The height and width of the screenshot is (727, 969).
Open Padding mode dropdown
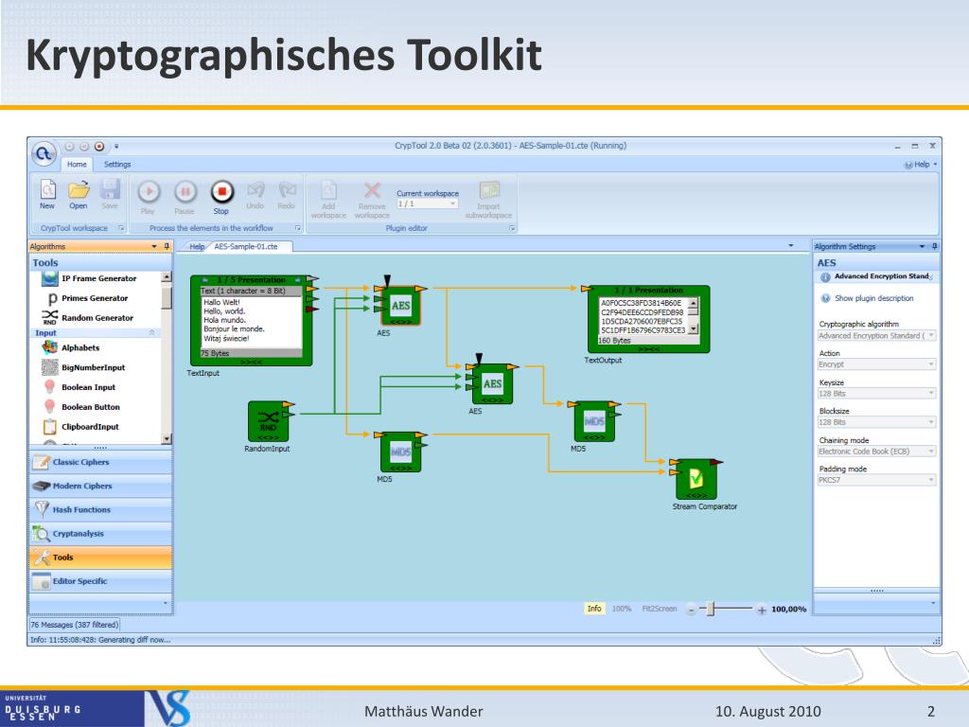pos(876,480)
